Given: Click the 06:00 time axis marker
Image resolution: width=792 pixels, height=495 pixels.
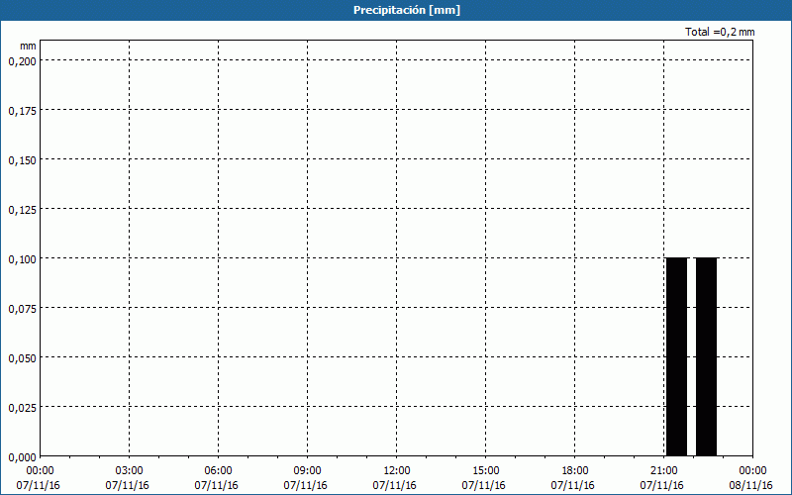Looking at the screenshot, I should tap(218, 470).
